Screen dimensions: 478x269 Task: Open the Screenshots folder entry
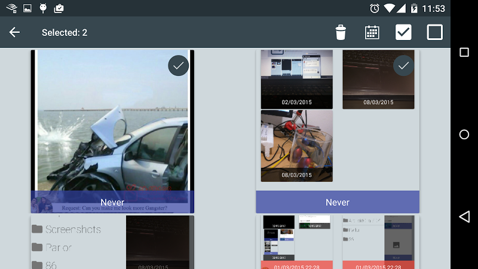(66, 229)
